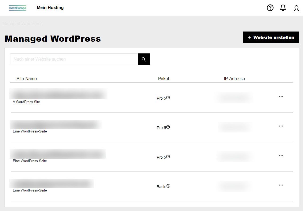
Task: Click 'Eine WordPress-Seite' in the Basic row
Action: click(30, 190)
